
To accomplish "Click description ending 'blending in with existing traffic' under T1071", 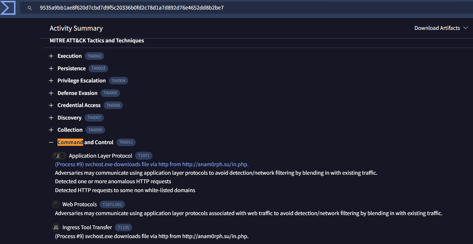I will coord(216,173).
